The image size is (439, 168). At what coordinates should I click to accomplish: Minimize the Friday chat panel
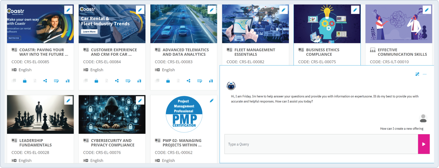coord(425,74)
